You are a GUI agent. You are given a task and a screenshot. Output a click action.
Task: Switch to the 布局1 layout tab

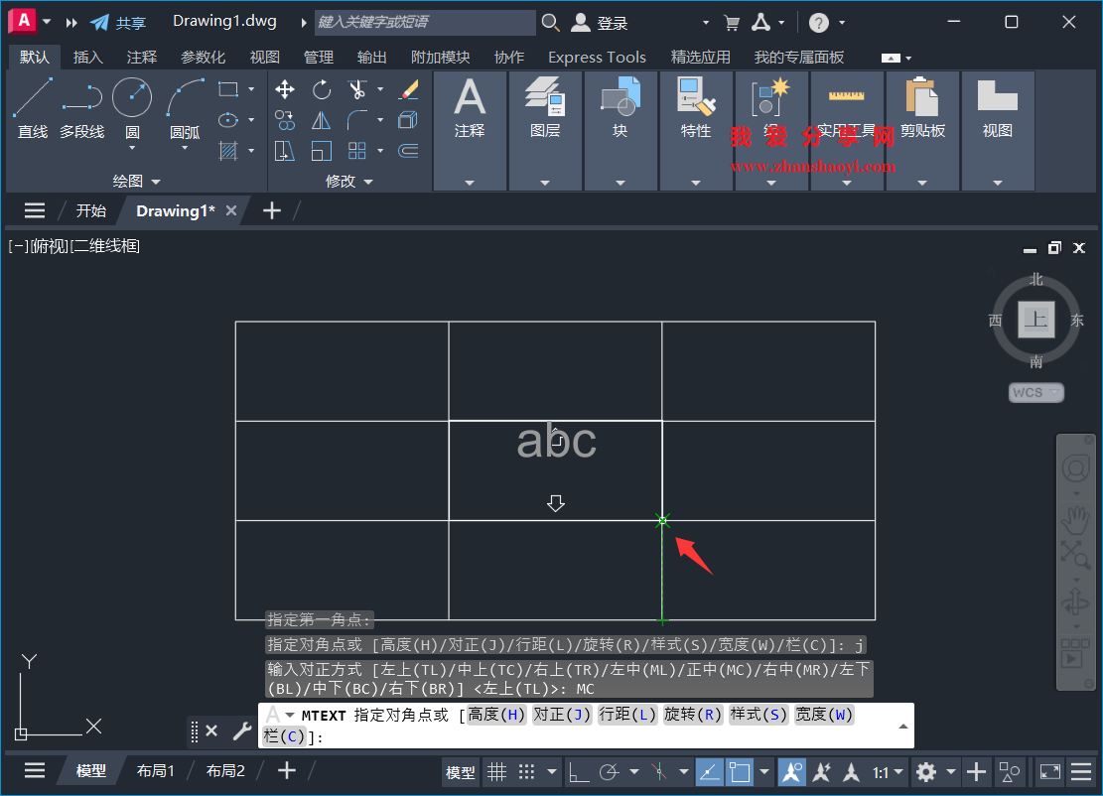(x=155, y=769)
